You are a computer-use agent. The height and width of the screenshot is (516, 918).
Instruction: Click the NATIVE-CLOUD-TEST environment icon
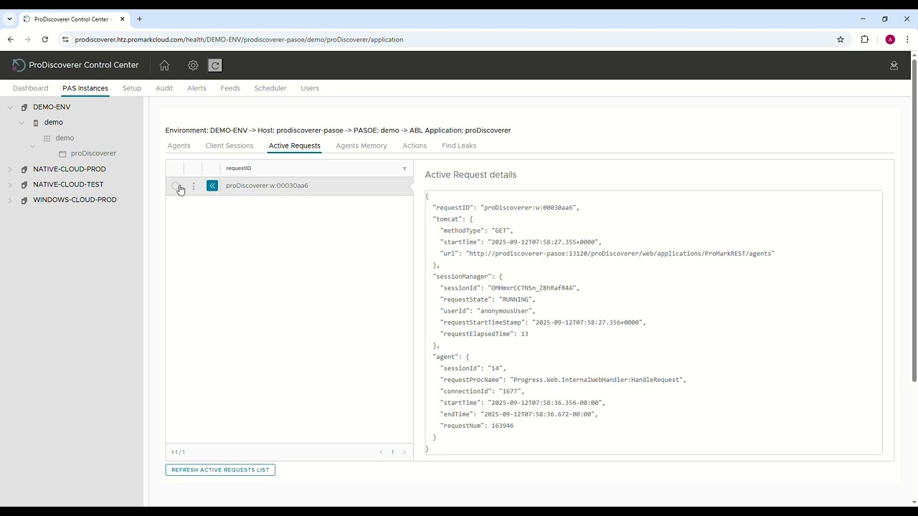(24, 185)
